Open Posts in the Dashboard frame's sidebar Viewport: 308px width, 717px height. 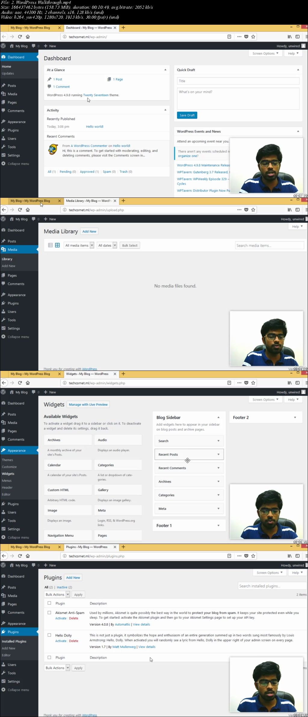coord(12,86)
